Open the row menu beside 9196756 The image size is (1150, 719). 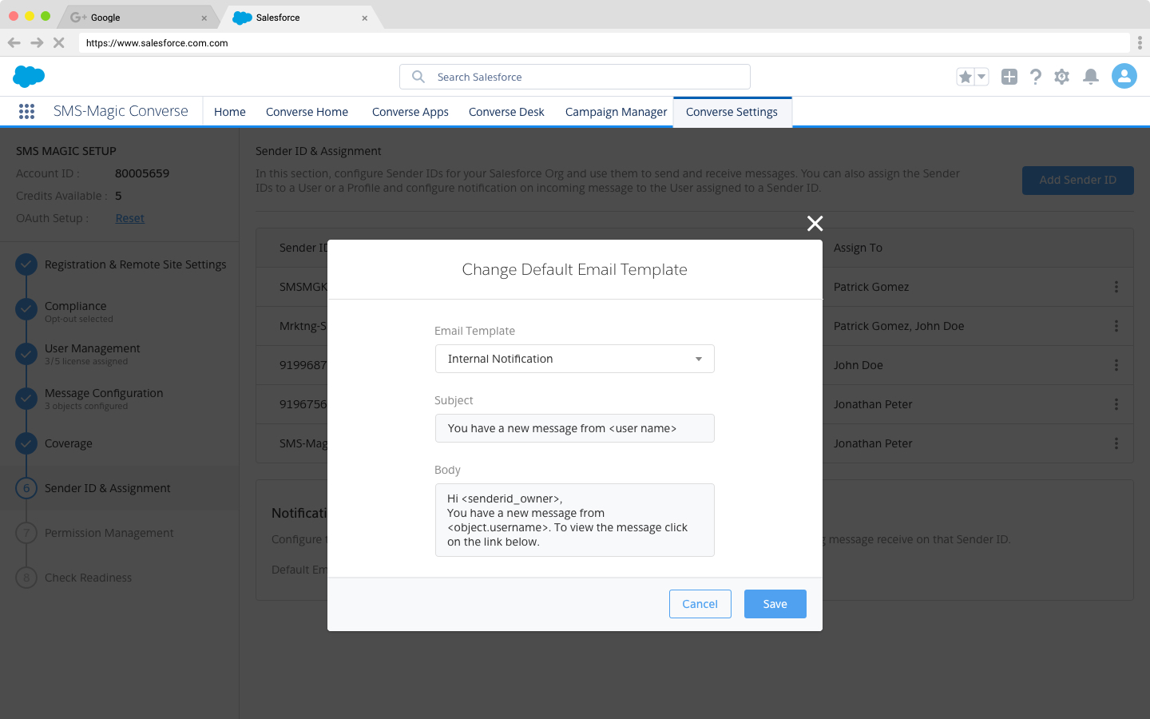(1116, 404)
